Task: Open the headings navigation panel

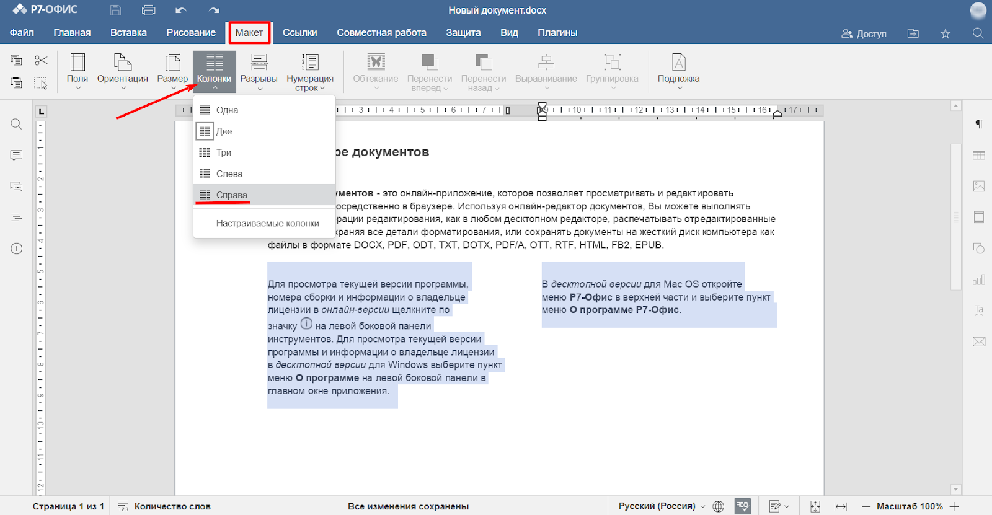Action: (17, 218)
